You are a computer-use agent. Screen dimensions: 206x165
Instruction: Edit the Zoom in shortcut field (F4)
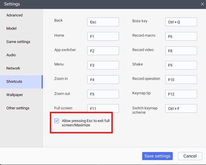click(103, 80)
